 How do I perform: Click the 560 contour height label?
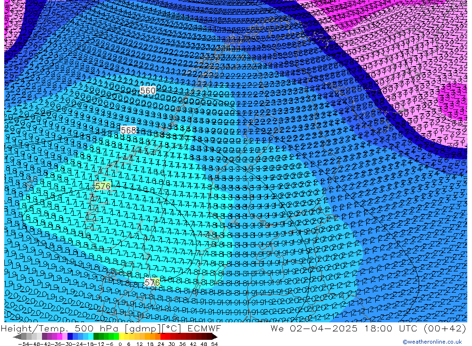[x=148, y=91]
